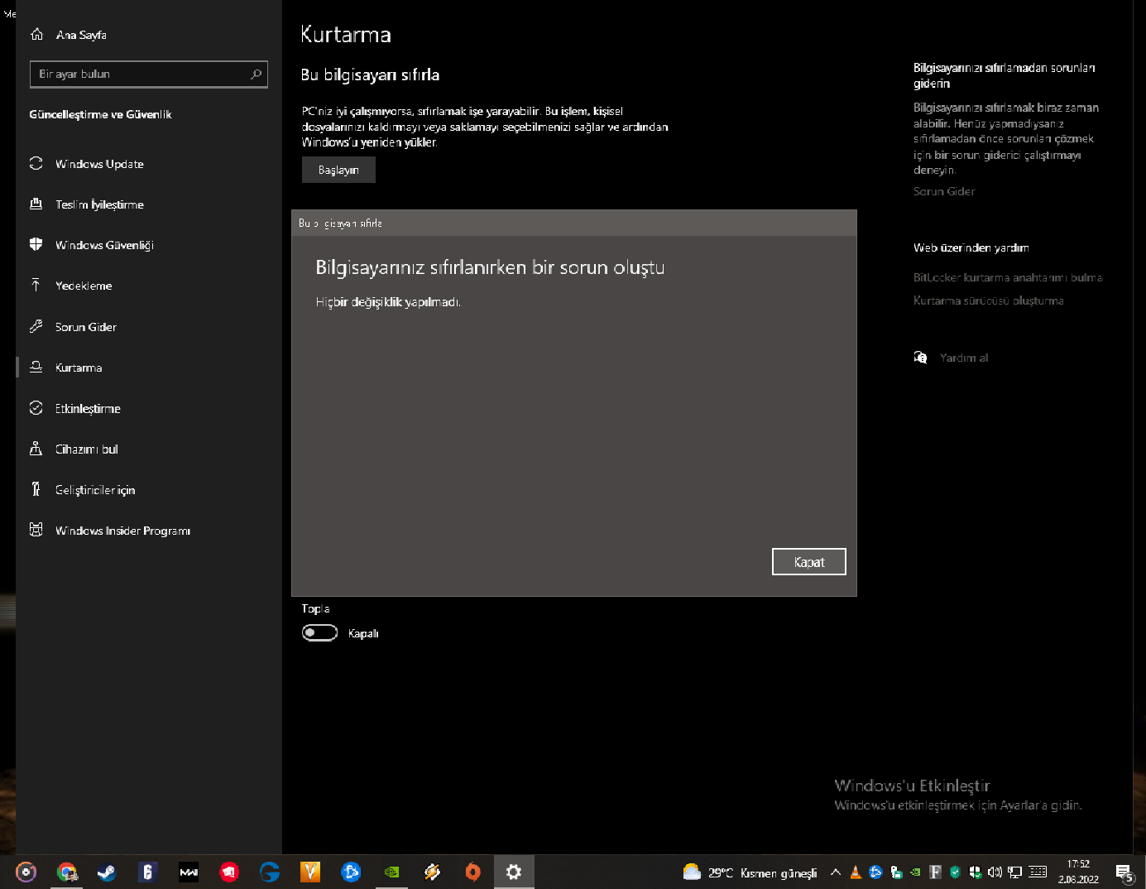Go to Windows Güvenliği section
This screenshot has height=889, width=1146.
(148, 245)
